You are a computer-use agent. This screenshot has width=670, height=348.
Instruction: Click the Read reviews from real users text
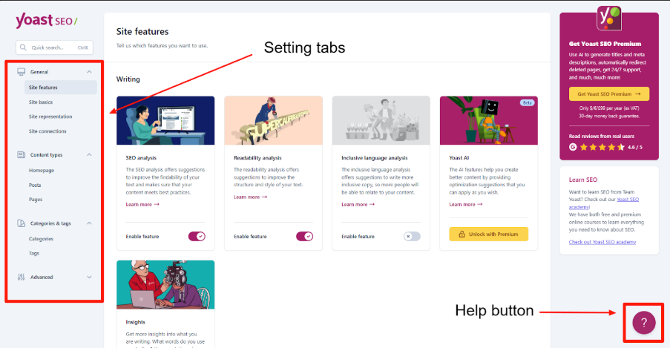(x=601, y=136)
